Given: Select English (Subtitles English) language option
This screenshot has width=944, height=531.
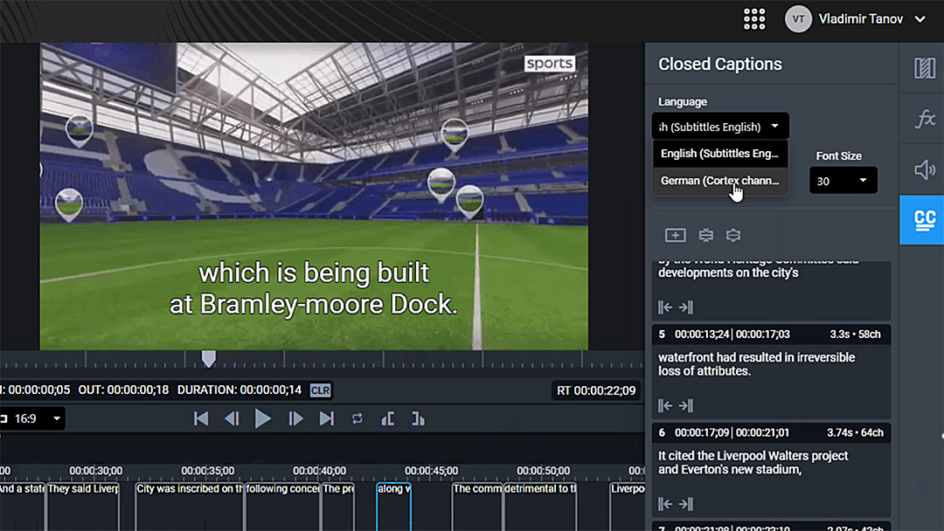Looking at the screenshot, I should tap(719, 154).
